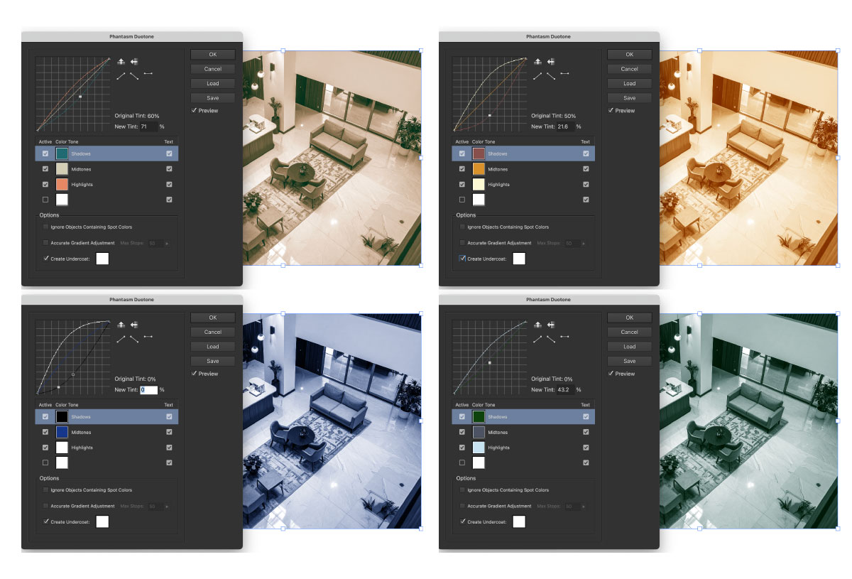Click vertical flip curve icon in 43.2-tint dialog

537,325
